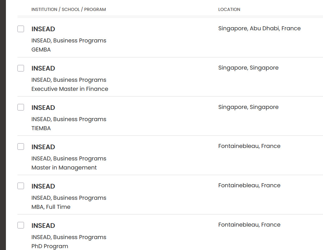323x250 pixels.
Task: Click the TIEMBA program name
Action: [x=41, y=128]
